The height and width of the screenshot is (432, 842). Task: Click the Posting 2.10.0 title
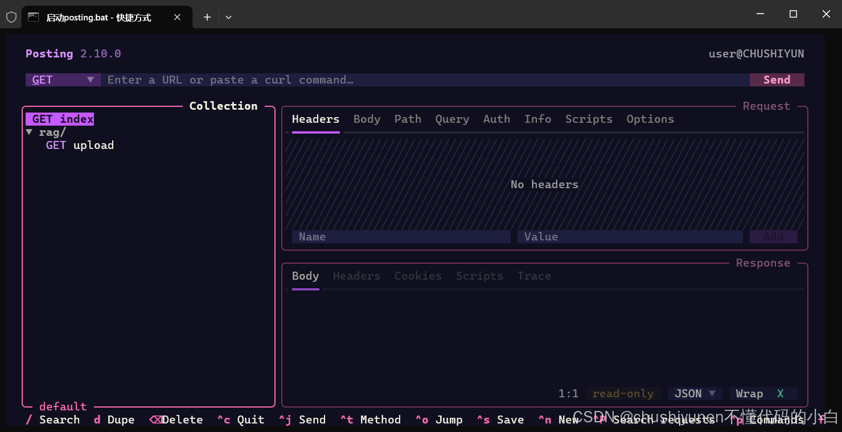[73, 53]
